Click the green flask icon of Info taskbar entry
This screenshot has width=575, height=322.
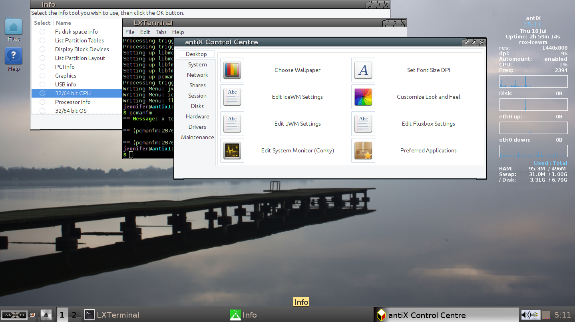tap(235, 315)
